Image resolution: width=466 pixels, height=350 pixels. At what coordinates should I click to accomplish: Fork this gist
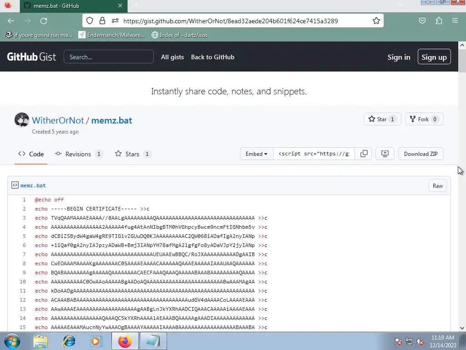pos(424,119)
